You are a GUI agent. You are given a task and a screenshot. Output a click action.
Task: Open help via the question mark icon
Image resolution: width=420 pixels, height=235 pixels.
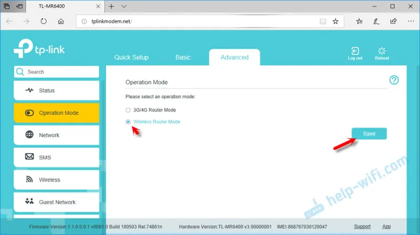pyautogui.click(x=394, y=80)
